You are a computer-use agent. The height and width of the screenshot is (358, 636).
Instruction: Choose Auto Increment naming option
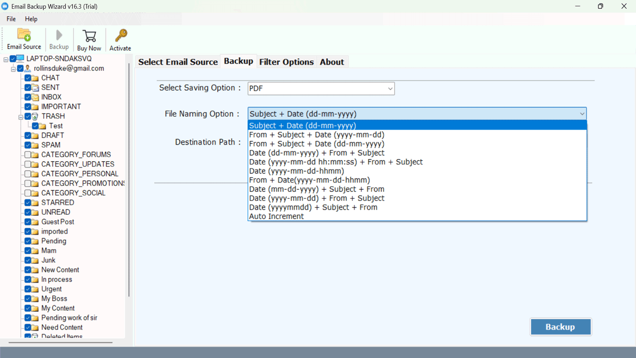(x=276, y=216)
